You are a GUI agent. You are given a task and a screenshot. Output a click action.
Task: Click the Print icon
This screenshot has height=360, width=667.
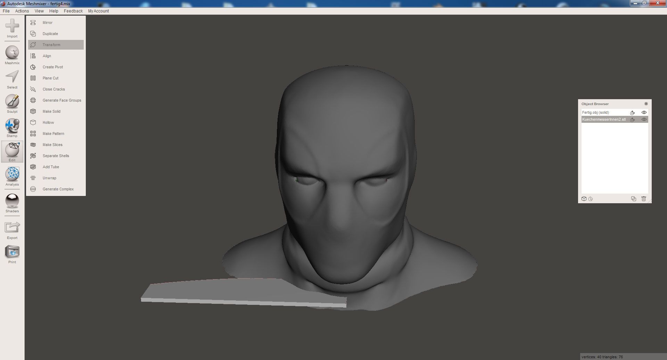(x=12, y=252)
